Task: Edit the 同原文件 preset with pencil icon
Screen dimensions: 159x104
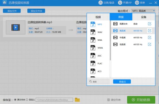Action: [150, 24]
